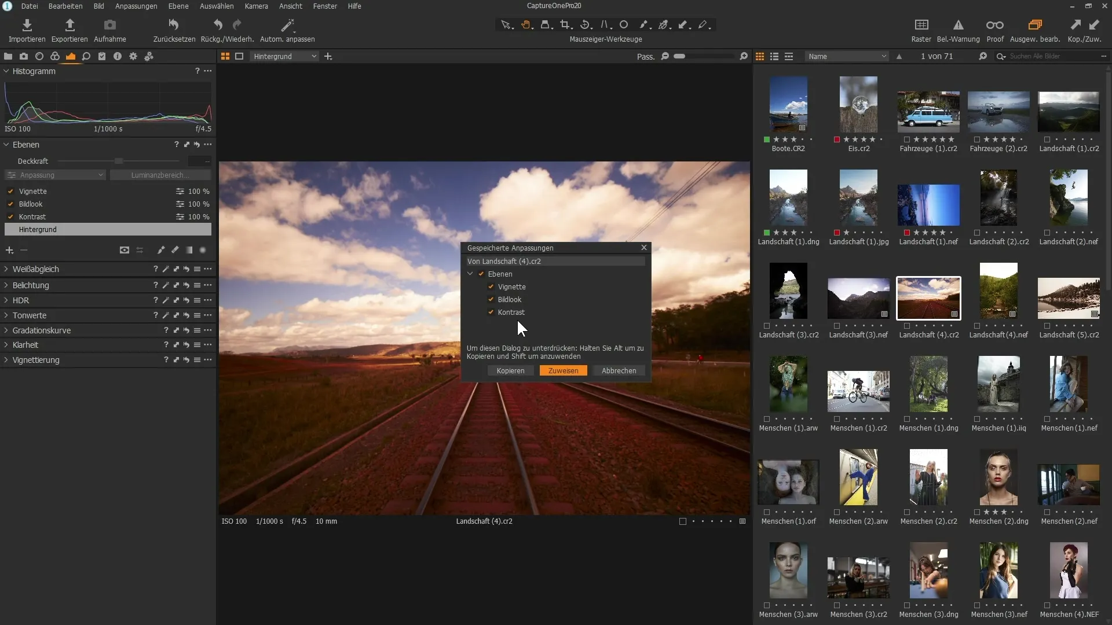Expand the Weißabgleich panel
The height and width of the screenshot is (625, 1112).
(6, 269)
